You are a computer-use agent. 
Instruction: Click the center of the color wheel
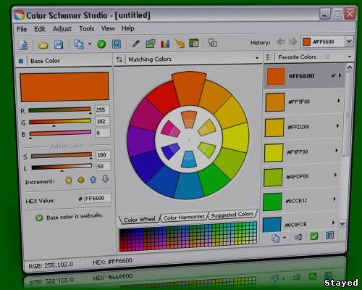pyautogui.click(x=189, y=140)
